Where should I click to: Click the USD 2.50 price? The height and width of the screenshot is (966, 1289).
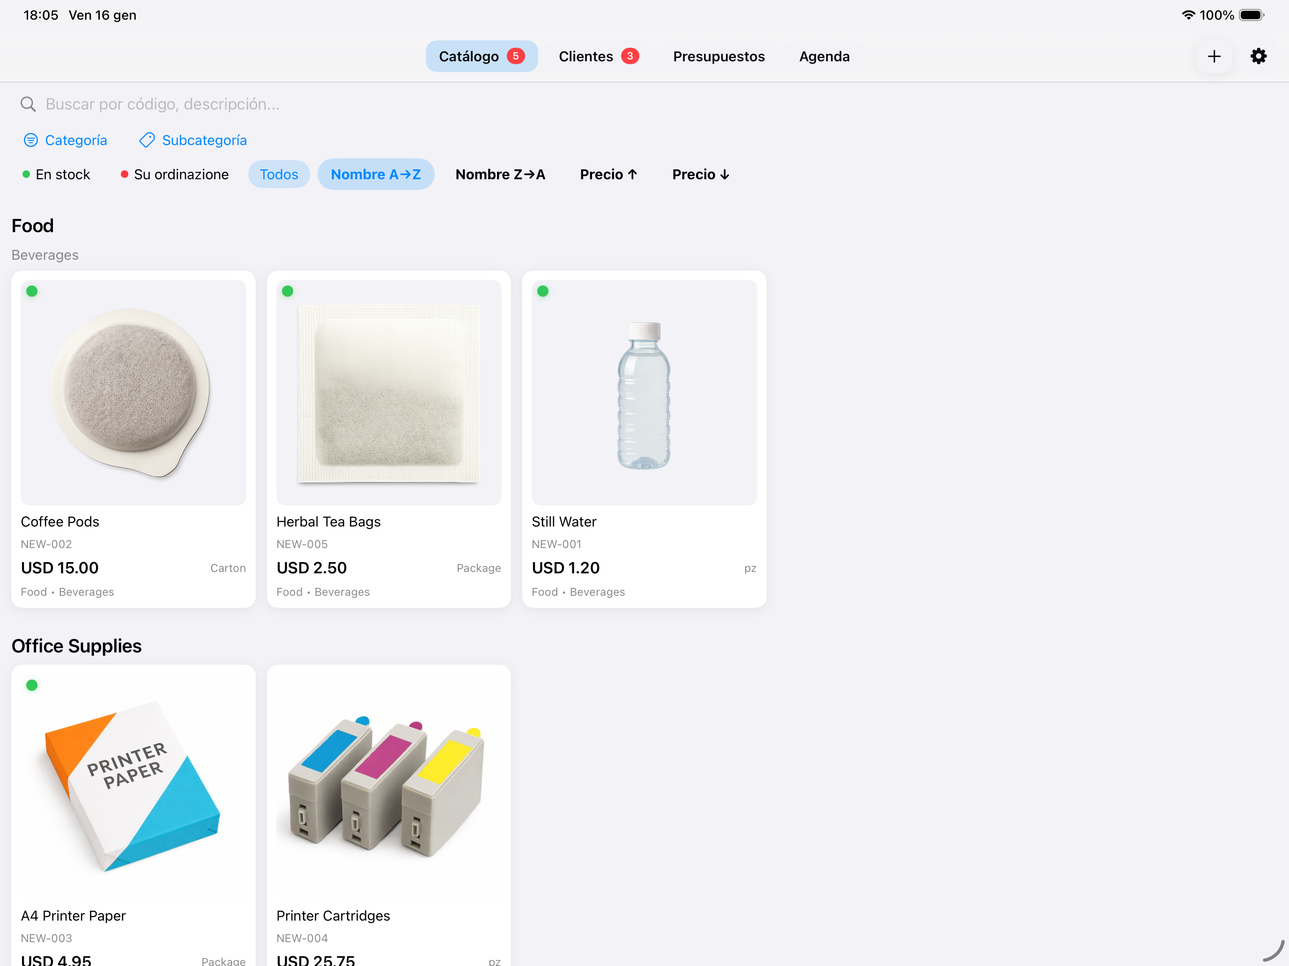tap(312, 568)
